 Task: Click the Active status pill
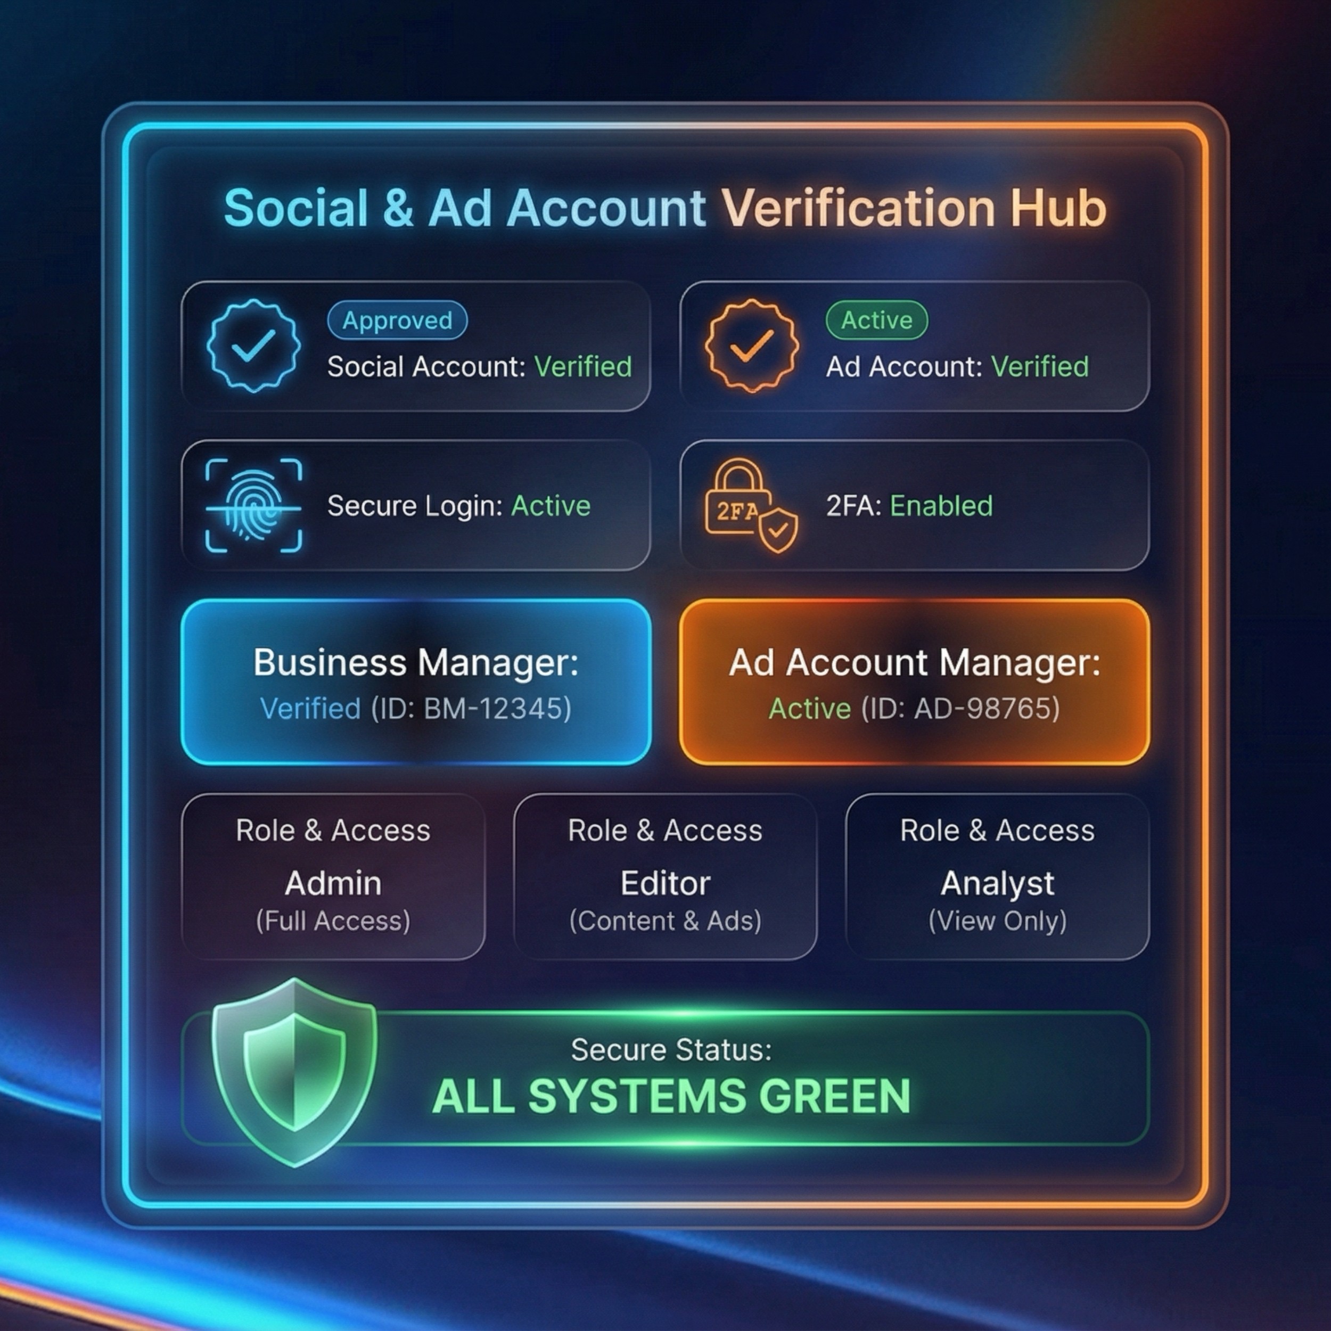tap(876, 321)
